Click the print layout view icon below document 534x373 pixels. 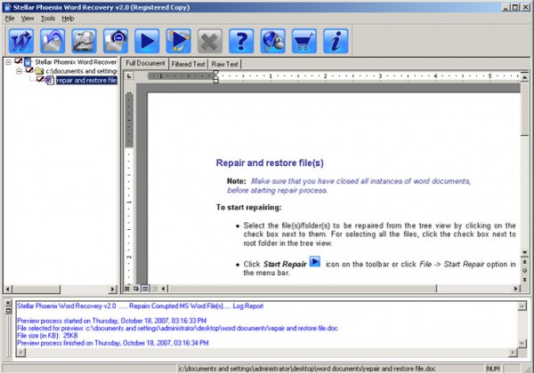point(145,289)
